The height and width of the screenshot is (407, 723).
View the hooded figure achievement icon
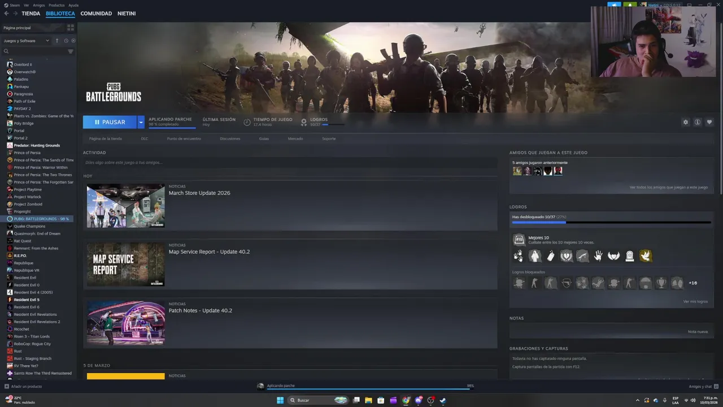click(535, 256)
